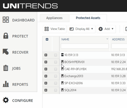Expand the CAE-R9-0FUYBX asset row
The height and width of the screenshot is (108, 127).
46,69
